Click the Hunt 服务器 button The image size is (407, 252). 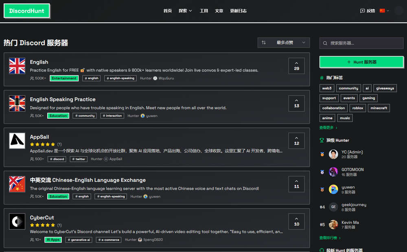pos(361,62)
